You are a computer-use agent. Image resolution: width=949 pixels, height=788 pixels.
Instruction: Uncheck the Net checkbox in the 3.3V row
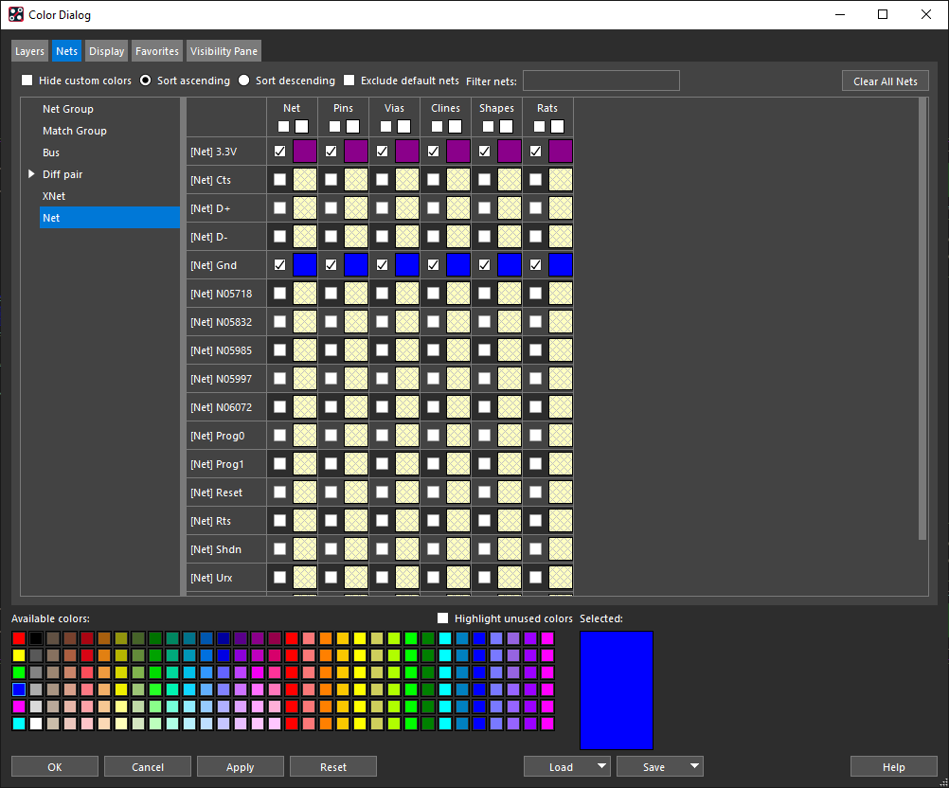(279, 152)
